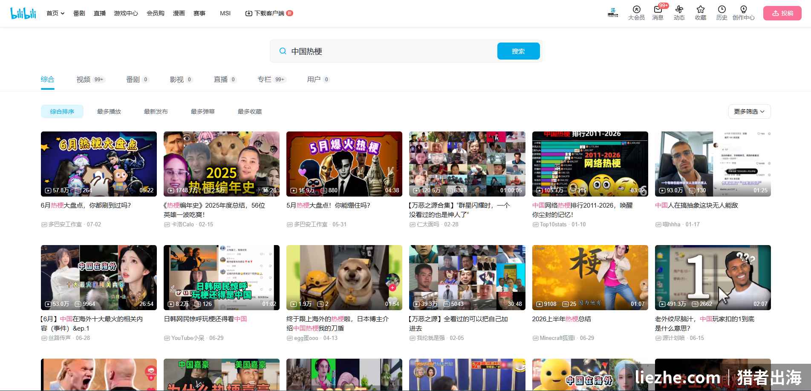Switch to the 专栏 99+ tab
Image resolution: width=811 pixels, height=391 pixels.
(x=271, y=80)
